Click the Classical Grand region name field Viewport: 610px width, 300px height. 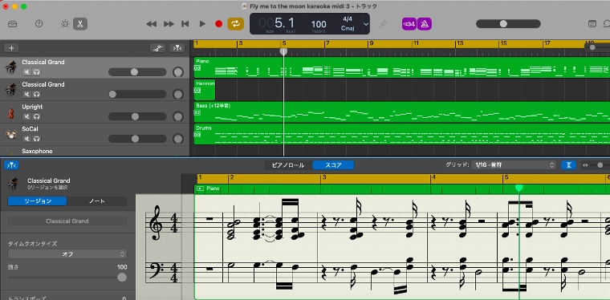67,221
